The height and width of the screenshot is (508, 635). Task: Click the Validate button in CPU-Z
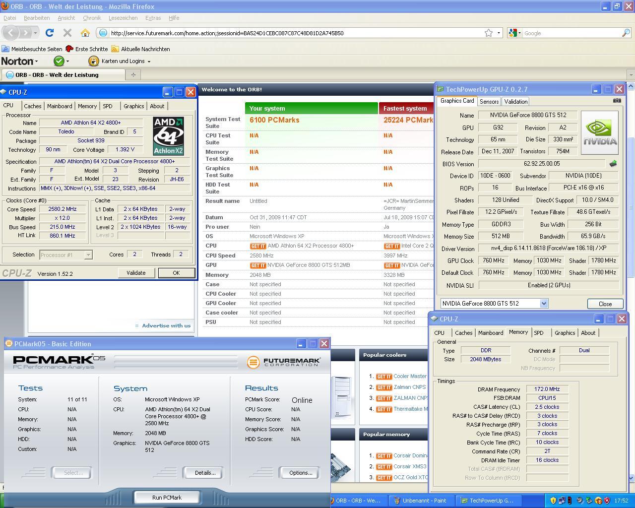click(x=136, y=273)
